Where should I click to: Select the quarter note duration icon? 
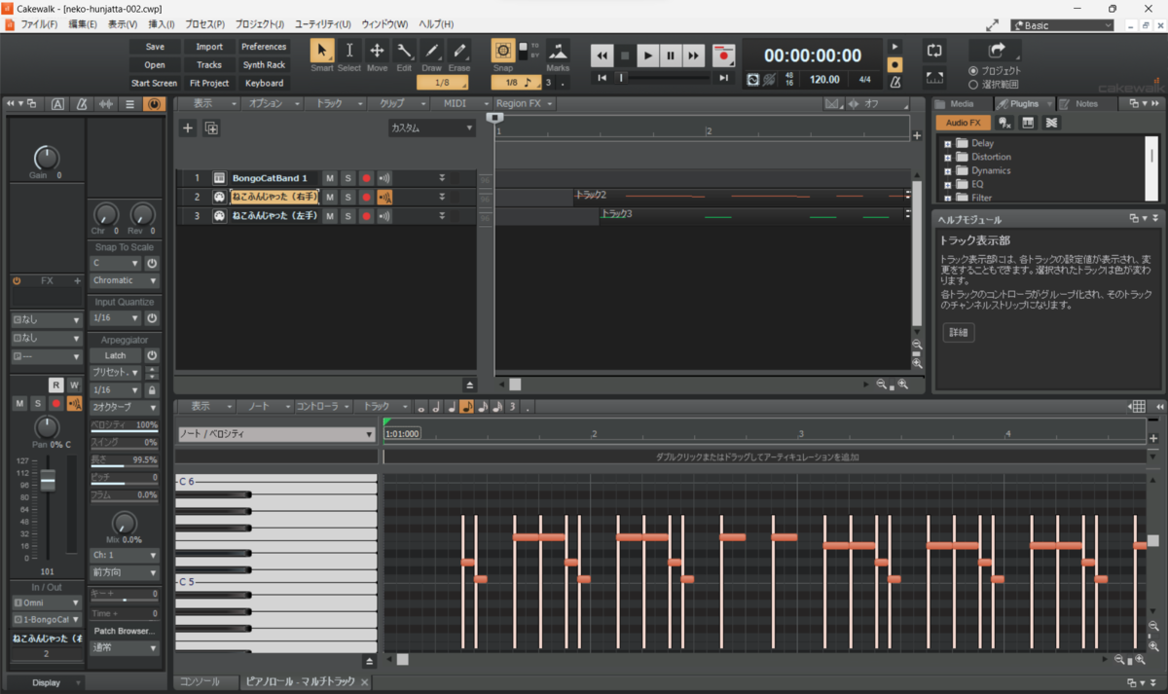[x=451, y=407]
